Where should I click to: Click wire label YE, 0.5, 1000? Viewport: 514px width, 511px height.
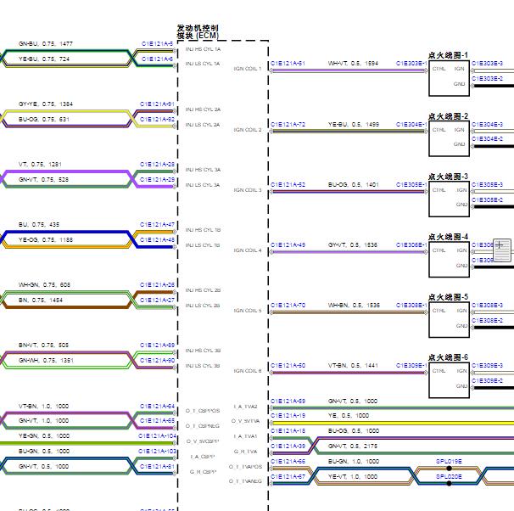coord(349,416)
